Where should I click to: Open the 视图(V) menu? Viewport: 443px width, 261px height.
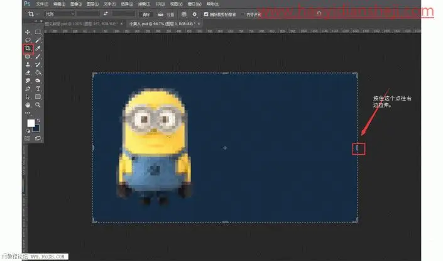tap(176, 4)
